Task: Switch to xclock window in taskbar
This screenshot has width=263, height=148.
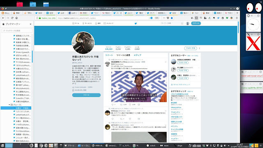Action: tap(151, 146)
